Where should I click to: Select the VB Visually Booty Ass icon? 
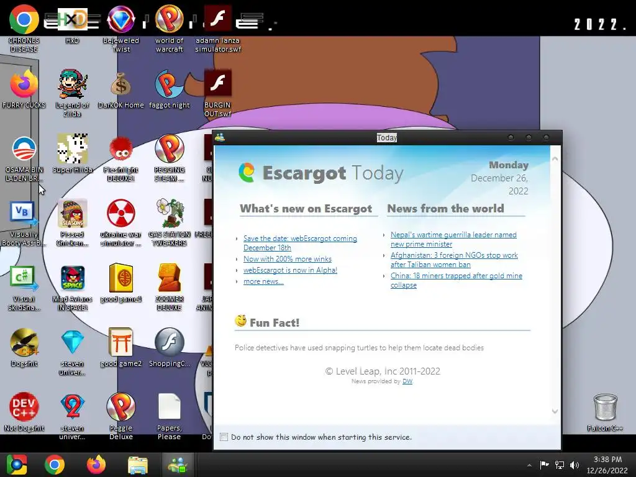(24, 214)
